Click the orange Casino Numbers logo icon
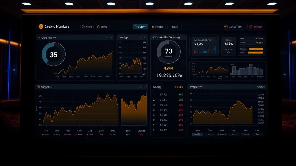Image resolution: width=296 pixels, height=166 pixels. click(41, 27)
